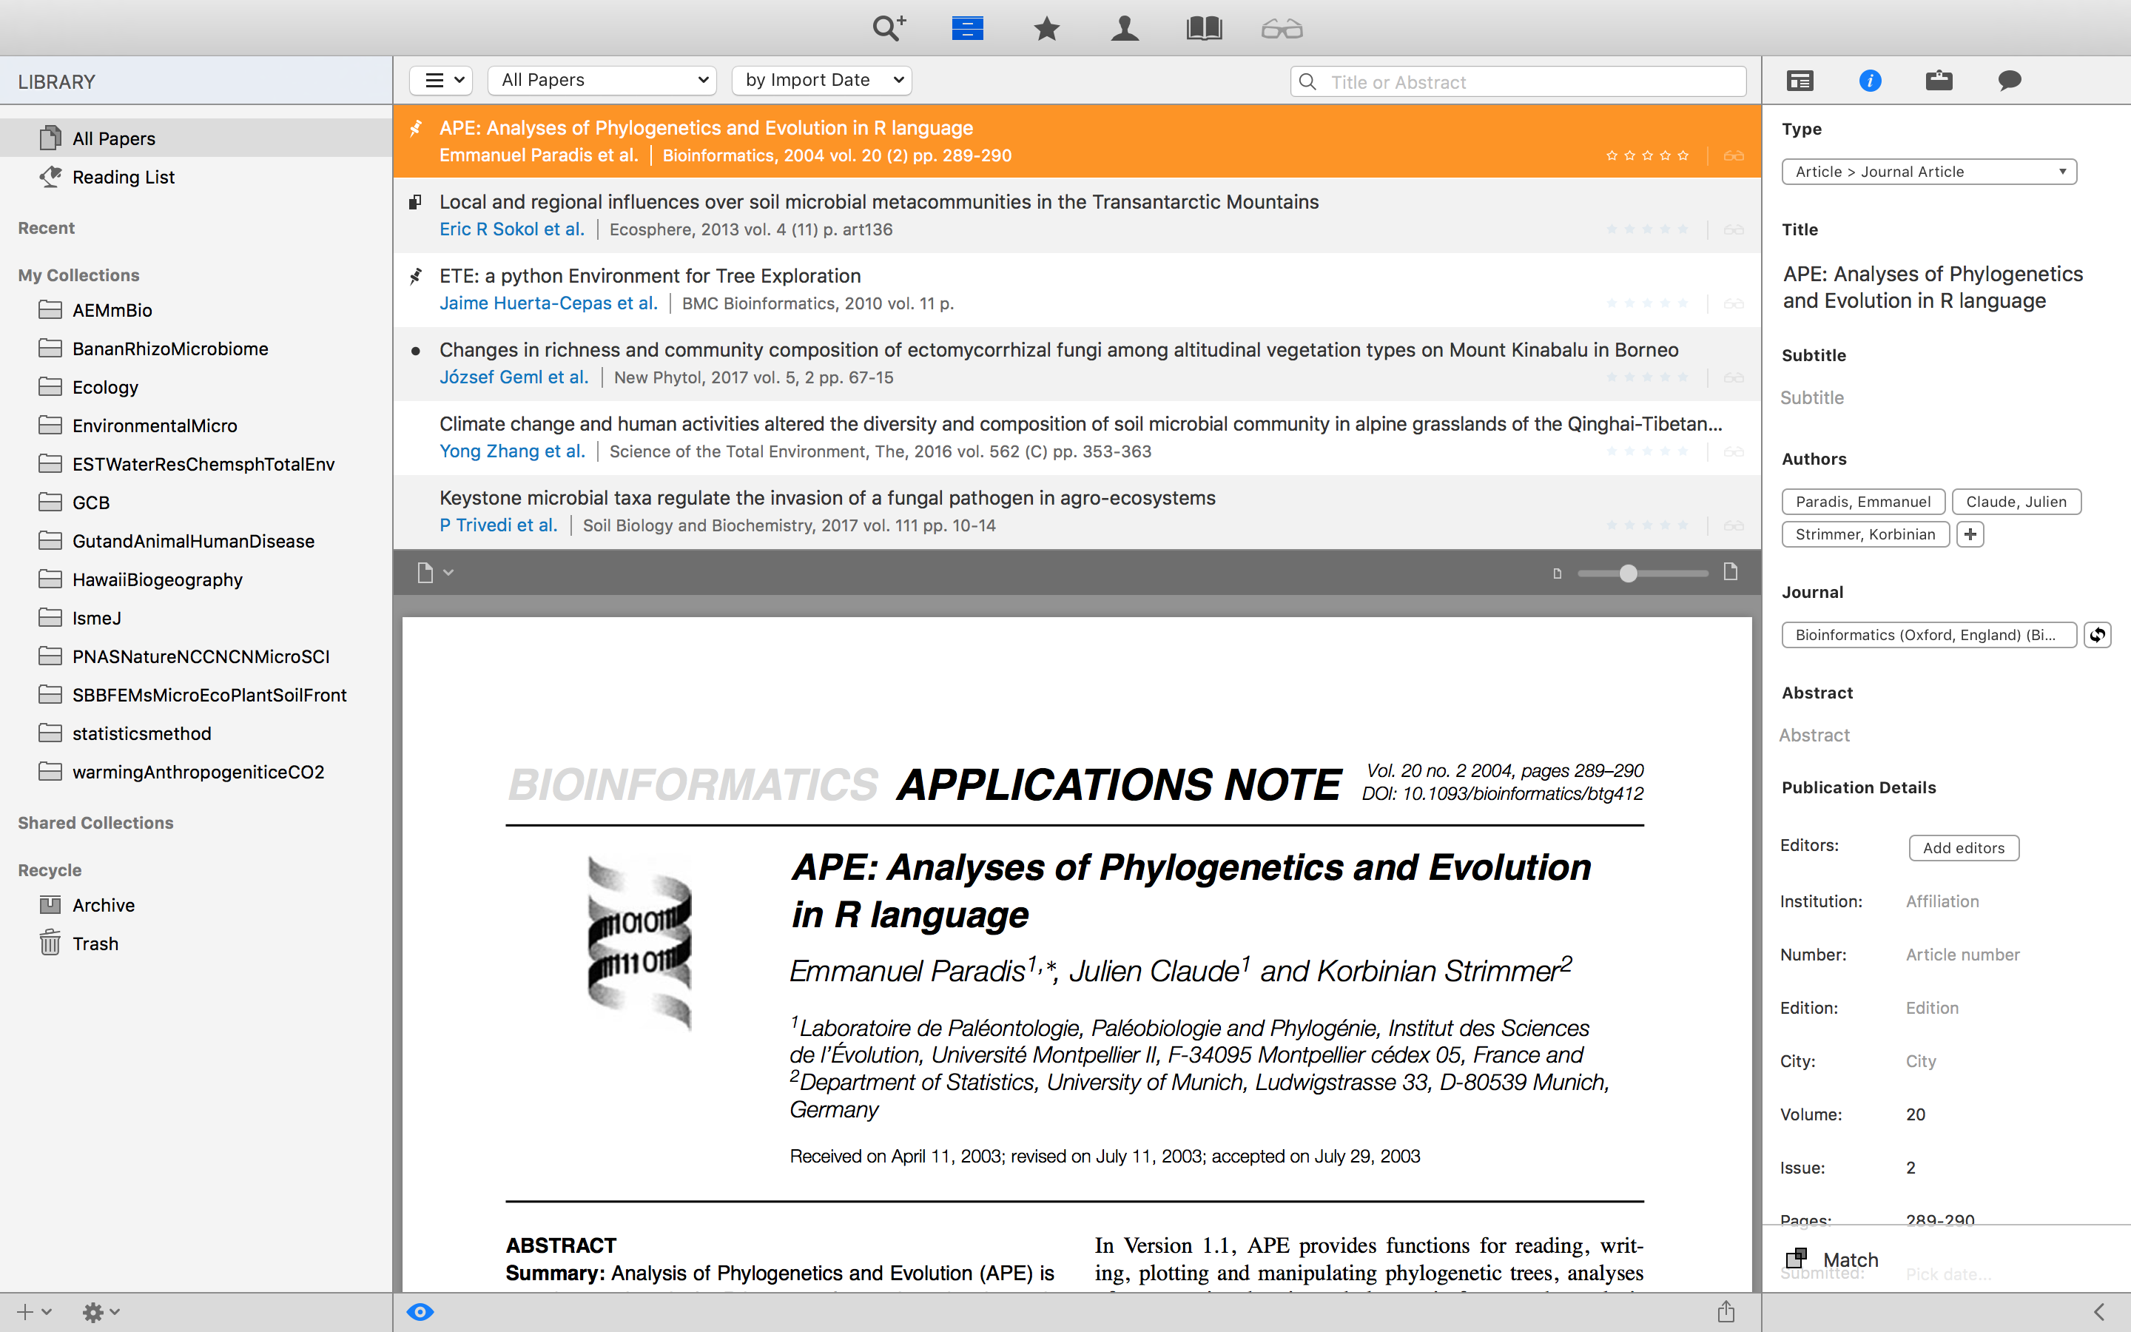This screenshot has width=2131, height=1332.
Task: Rate the APE paper with star rating
Action: 1648,155
